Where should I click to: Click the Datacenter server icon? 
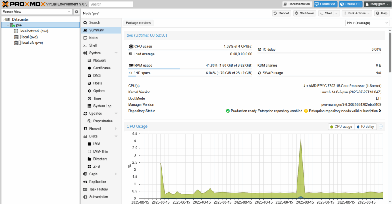[x=8, y=19]
